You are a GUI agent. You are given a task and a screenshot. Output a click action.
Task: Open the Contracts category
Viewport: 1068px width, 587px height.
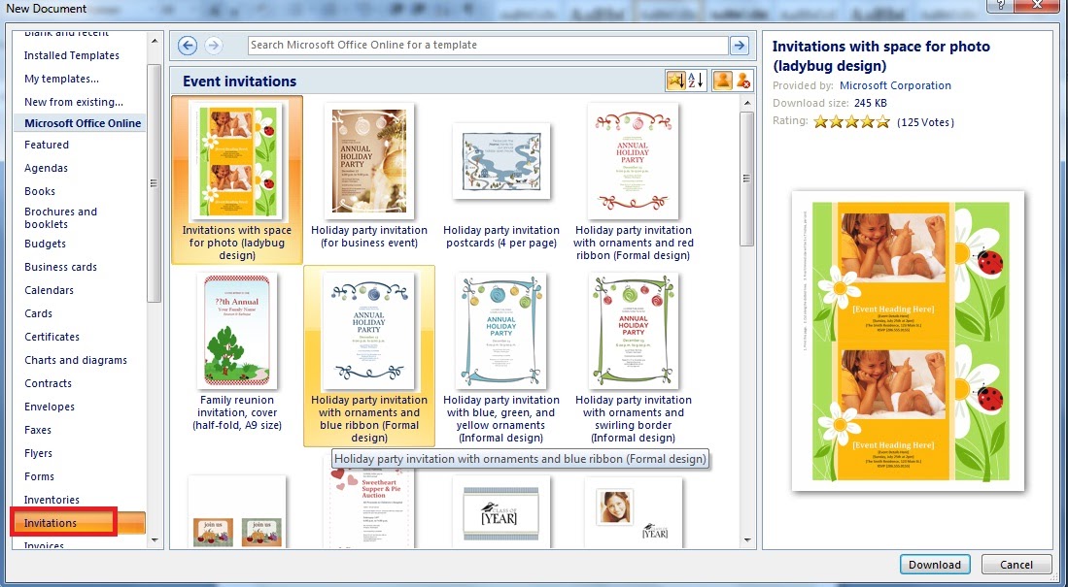click(x=48, y=383)
